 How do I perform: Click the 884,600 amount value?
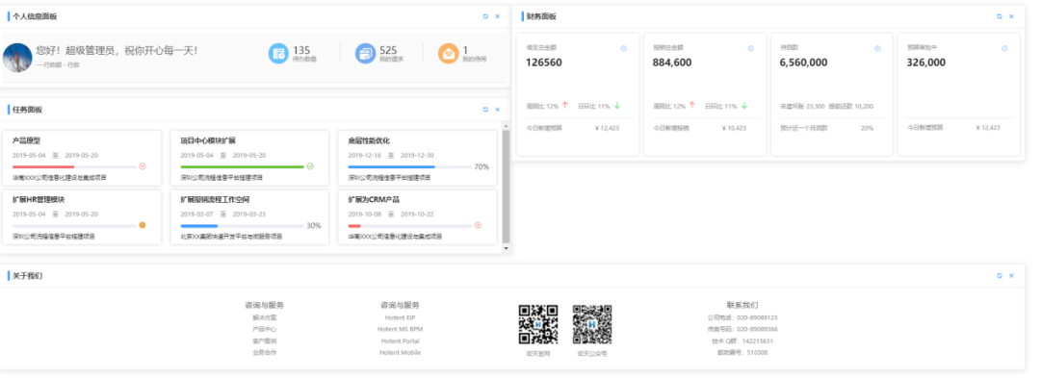point(672,63)
